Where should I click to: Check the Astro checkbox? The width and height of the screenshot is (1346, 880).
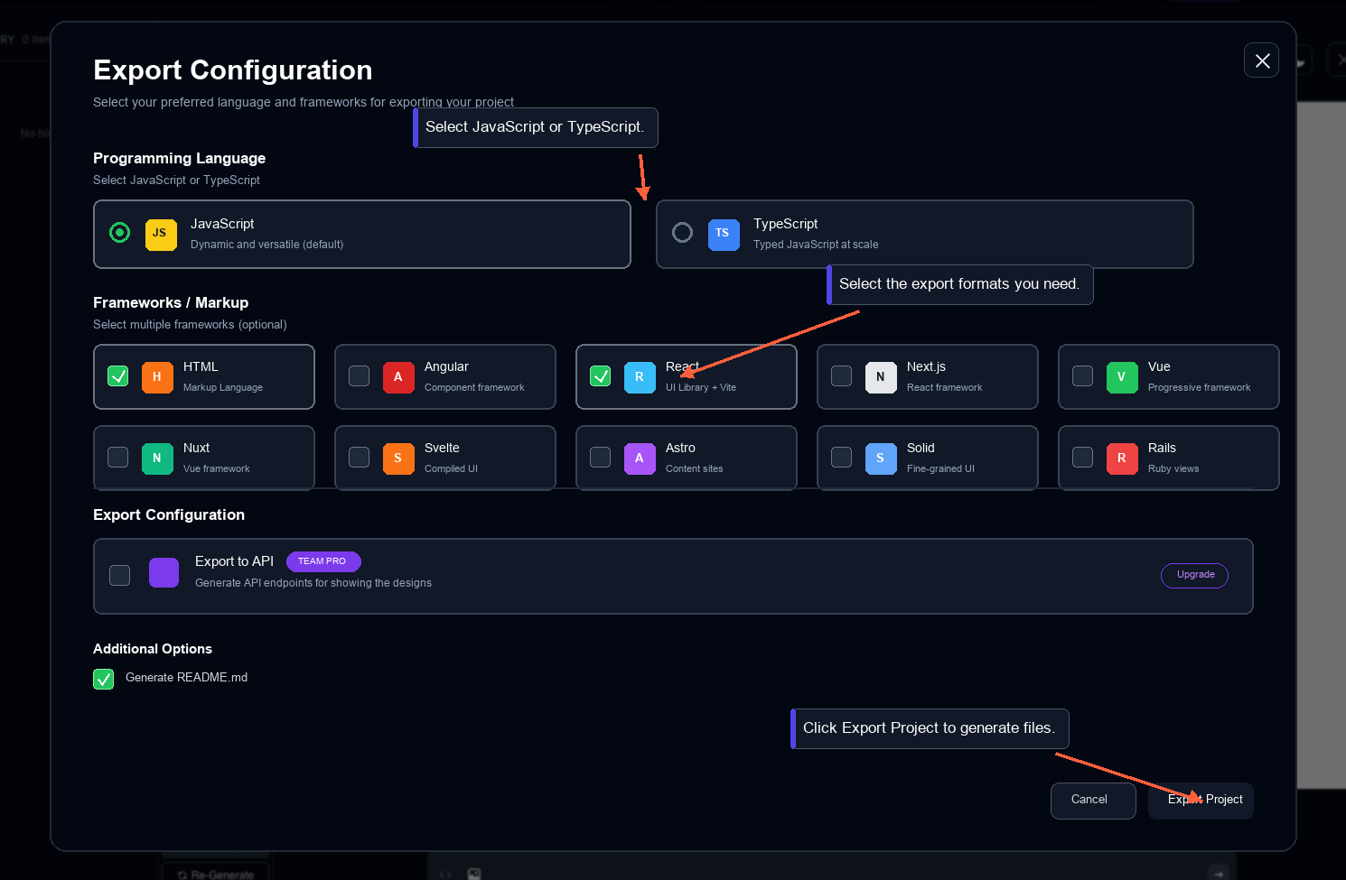(601, 458)
